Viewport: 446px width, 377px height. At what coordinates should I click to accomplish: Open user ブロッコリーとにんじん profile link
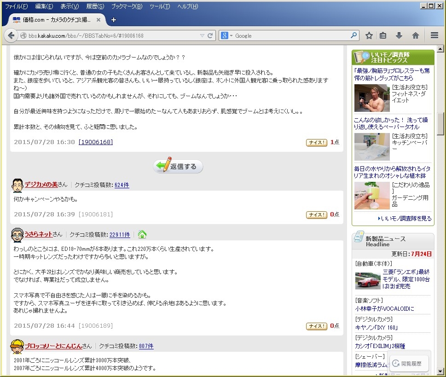pos(53,346)
